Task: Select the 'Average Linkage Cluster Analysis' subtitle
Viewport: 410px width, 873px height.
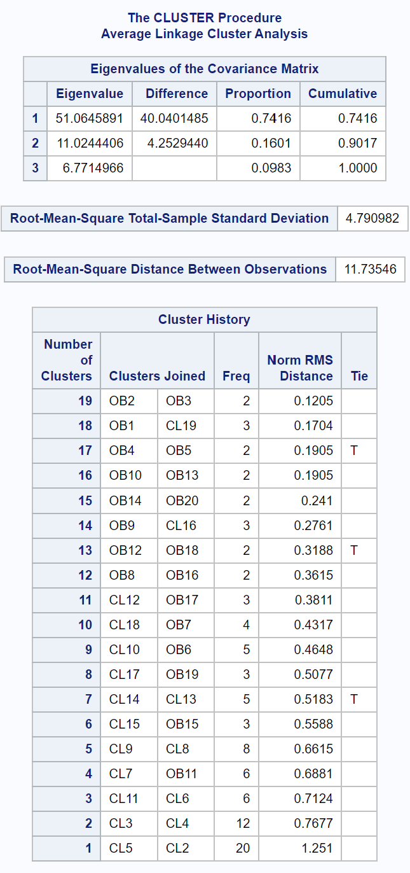Action: pyautogui.click(x=205, y=34)
